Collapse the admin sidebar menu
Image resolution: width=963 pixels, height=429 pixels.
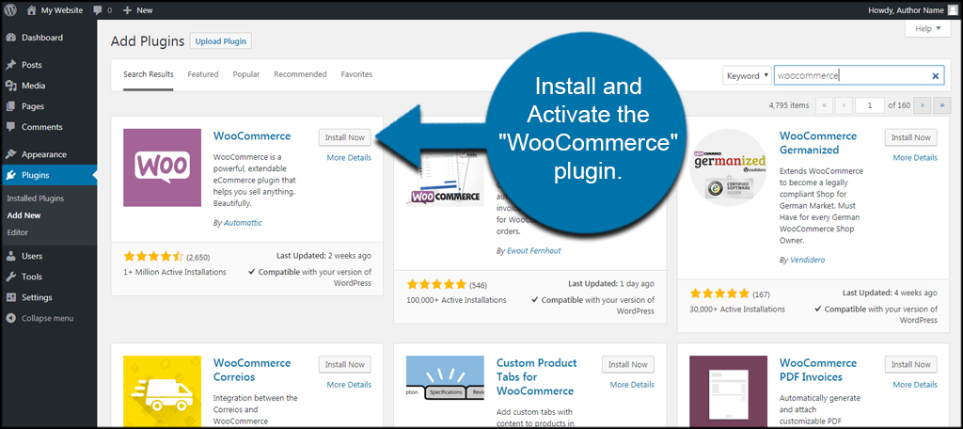(x=40, y=318)
